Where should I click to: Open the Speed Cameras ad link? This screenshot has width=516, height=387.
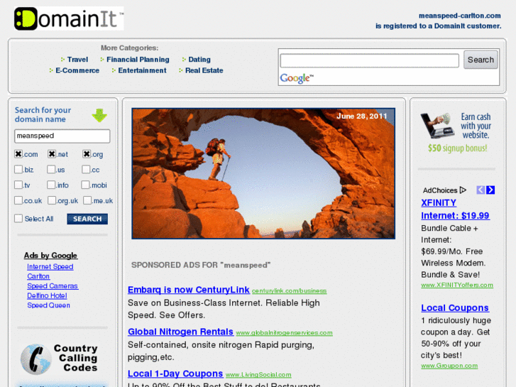tap(53, 286)
